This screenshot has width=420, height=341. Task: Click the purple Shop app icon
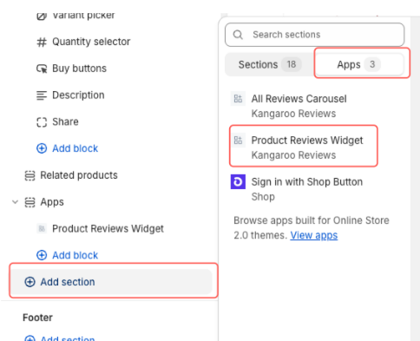[238, 181]
